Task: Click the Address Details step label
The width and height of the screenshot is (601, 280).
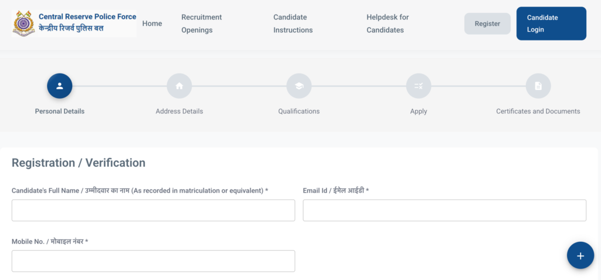Action: click(179, 111)
